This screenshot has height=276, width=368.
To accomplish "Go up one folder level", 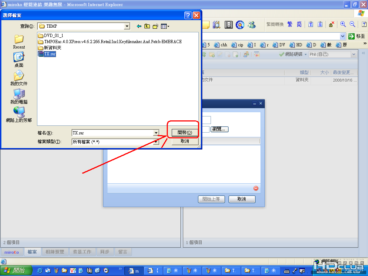I will tap(147, 26).
